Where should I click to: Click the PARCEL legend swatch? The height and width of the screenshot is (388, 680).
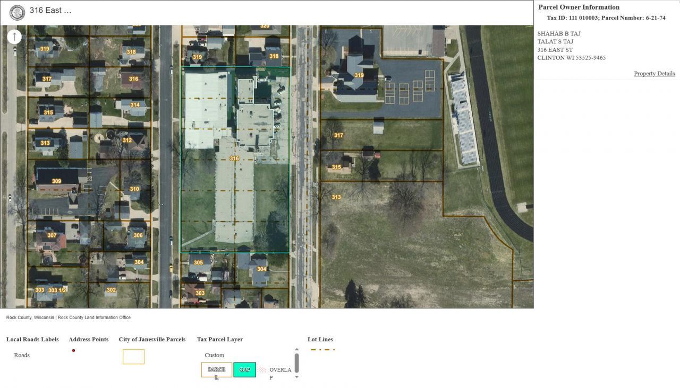tap(216, 369)
